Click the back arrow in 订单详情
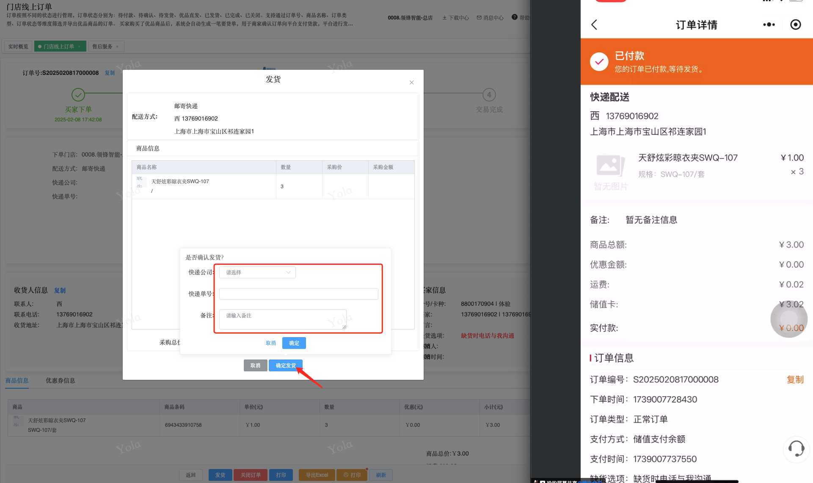 (594, 25)
